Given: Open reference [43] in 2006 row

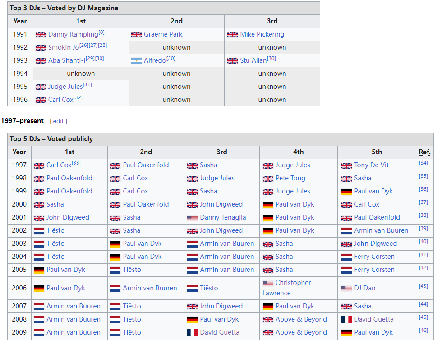Looking at the screenshot, I should 423,286.
